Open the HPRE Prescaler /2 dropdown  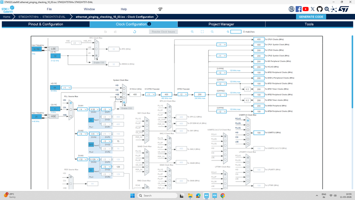[x=183, y=94]
